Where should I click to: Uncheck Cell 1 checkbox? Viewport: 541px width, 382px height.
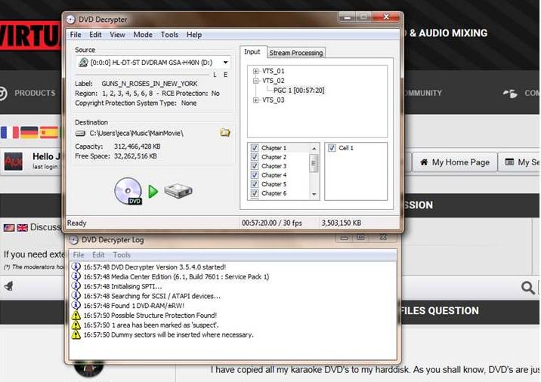pos(332,148)
